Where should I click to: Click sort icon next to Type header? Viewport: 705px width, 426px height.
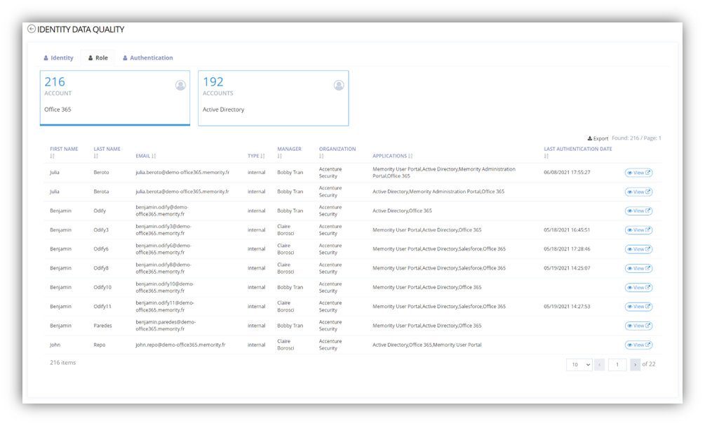click(x=263, y=156)
